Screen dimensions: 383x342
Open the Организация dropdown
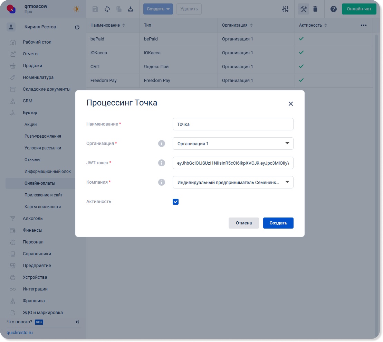(233, 144)
